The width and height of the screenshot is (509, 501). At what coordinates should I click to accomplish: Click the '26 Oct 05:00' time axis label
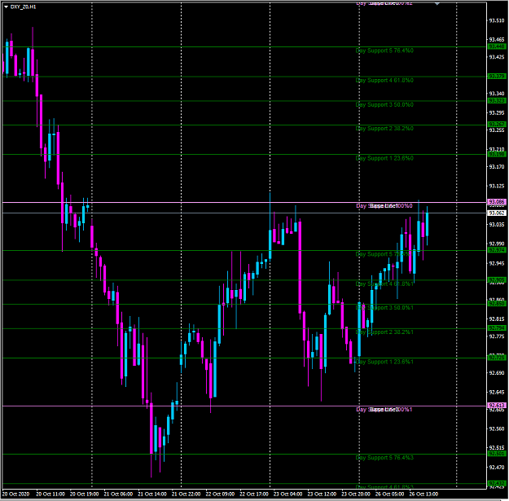click(x=390, y=494)
